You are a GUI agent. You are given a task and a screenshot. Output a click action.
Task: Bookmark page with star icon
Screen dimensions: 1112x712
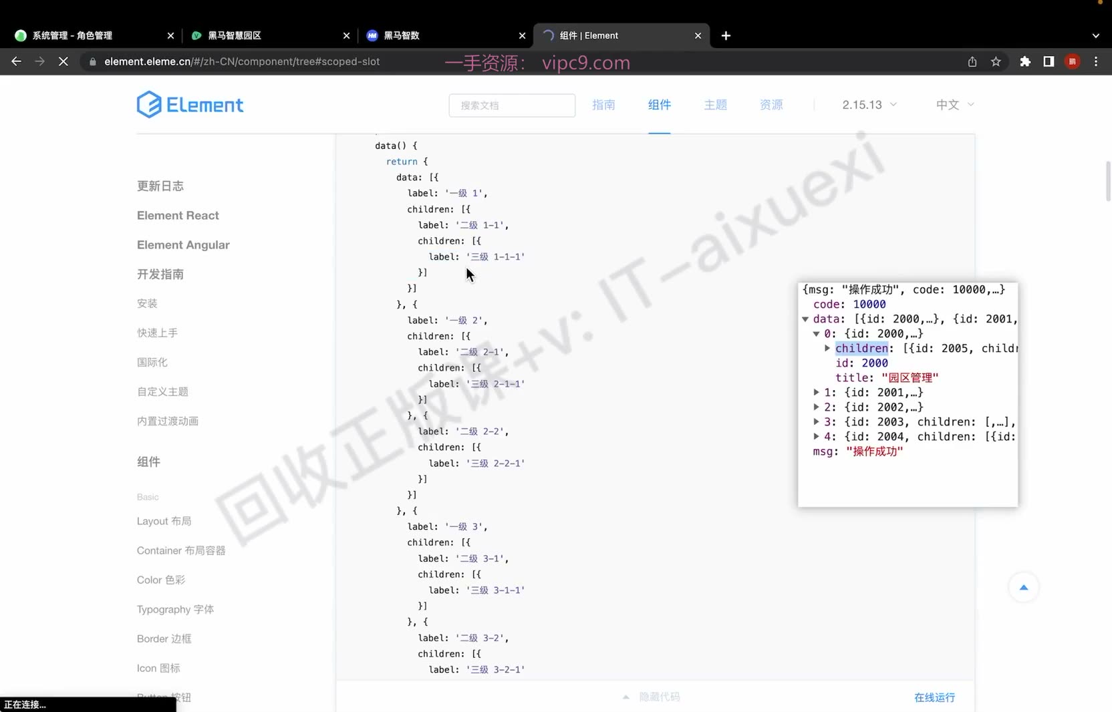pyautogui.click(x=996, y=61)
